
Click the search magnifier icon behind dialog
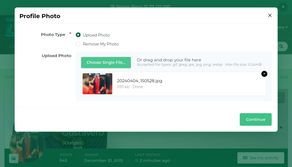coord(281,47)
